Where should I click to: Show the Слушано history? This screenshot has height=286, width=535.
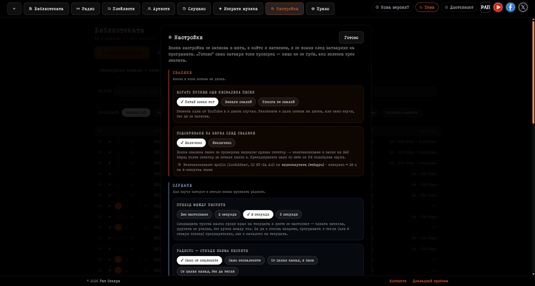pyautogui.click(x=194, y=8)
